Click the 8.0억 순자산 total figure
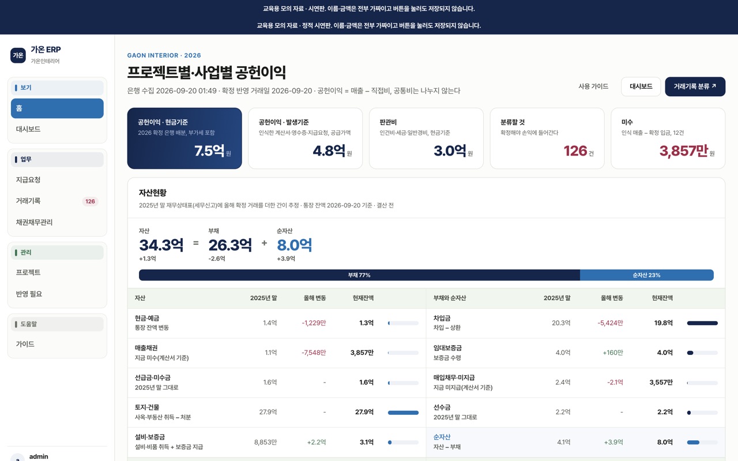This screenshot has height=461, width=738. pos(295,245)
